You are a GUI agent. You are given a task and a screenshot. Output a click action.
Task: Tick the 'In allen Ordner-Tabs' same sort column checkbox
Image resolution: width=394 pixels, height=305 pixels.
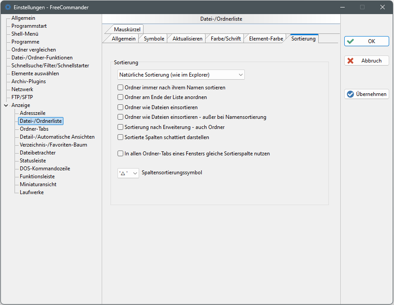click(x=121, y=154)
